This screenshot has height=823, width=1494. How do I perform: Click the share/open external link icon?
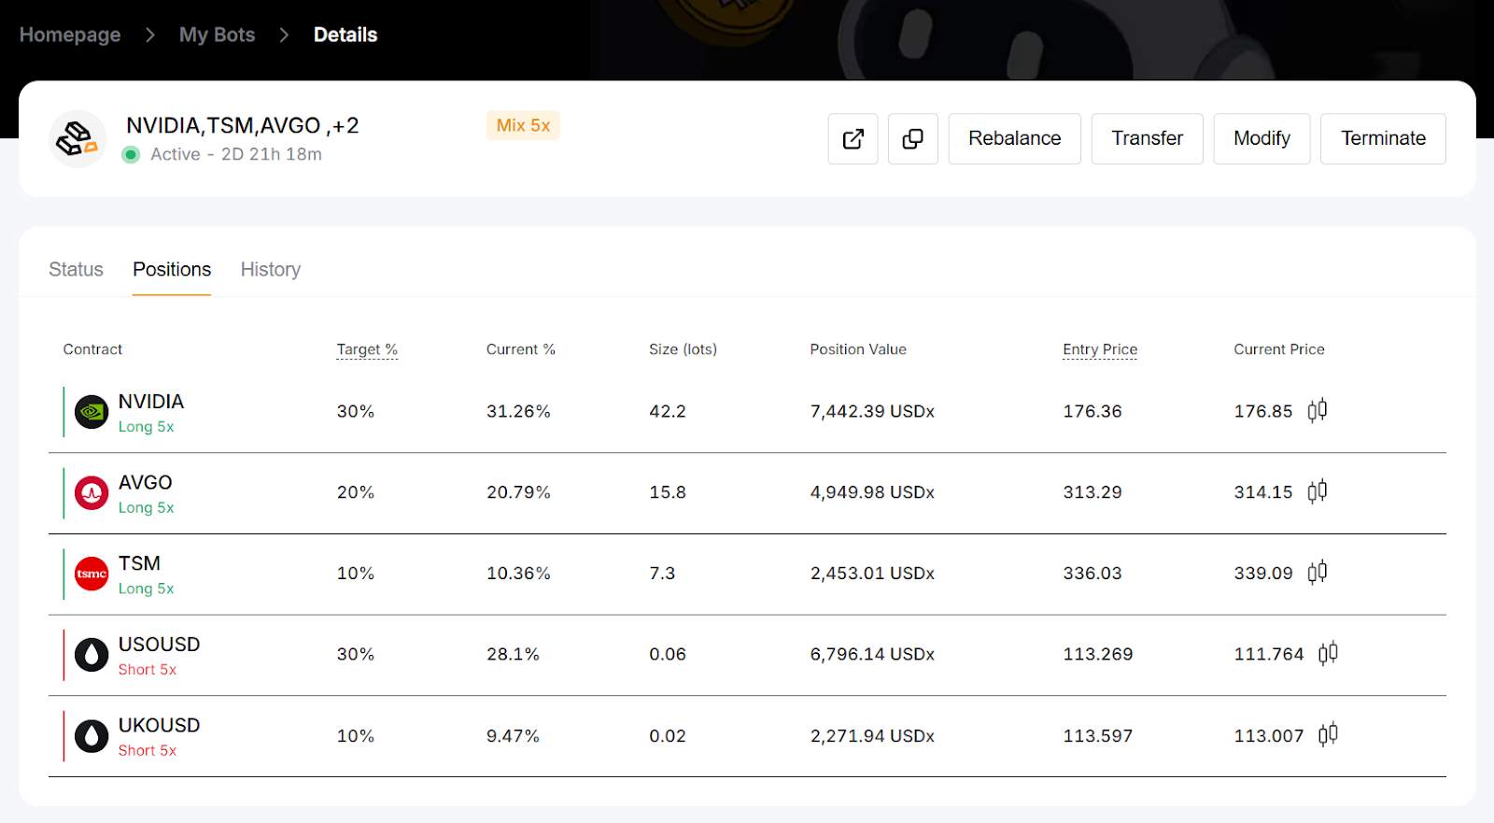point(853,139)
